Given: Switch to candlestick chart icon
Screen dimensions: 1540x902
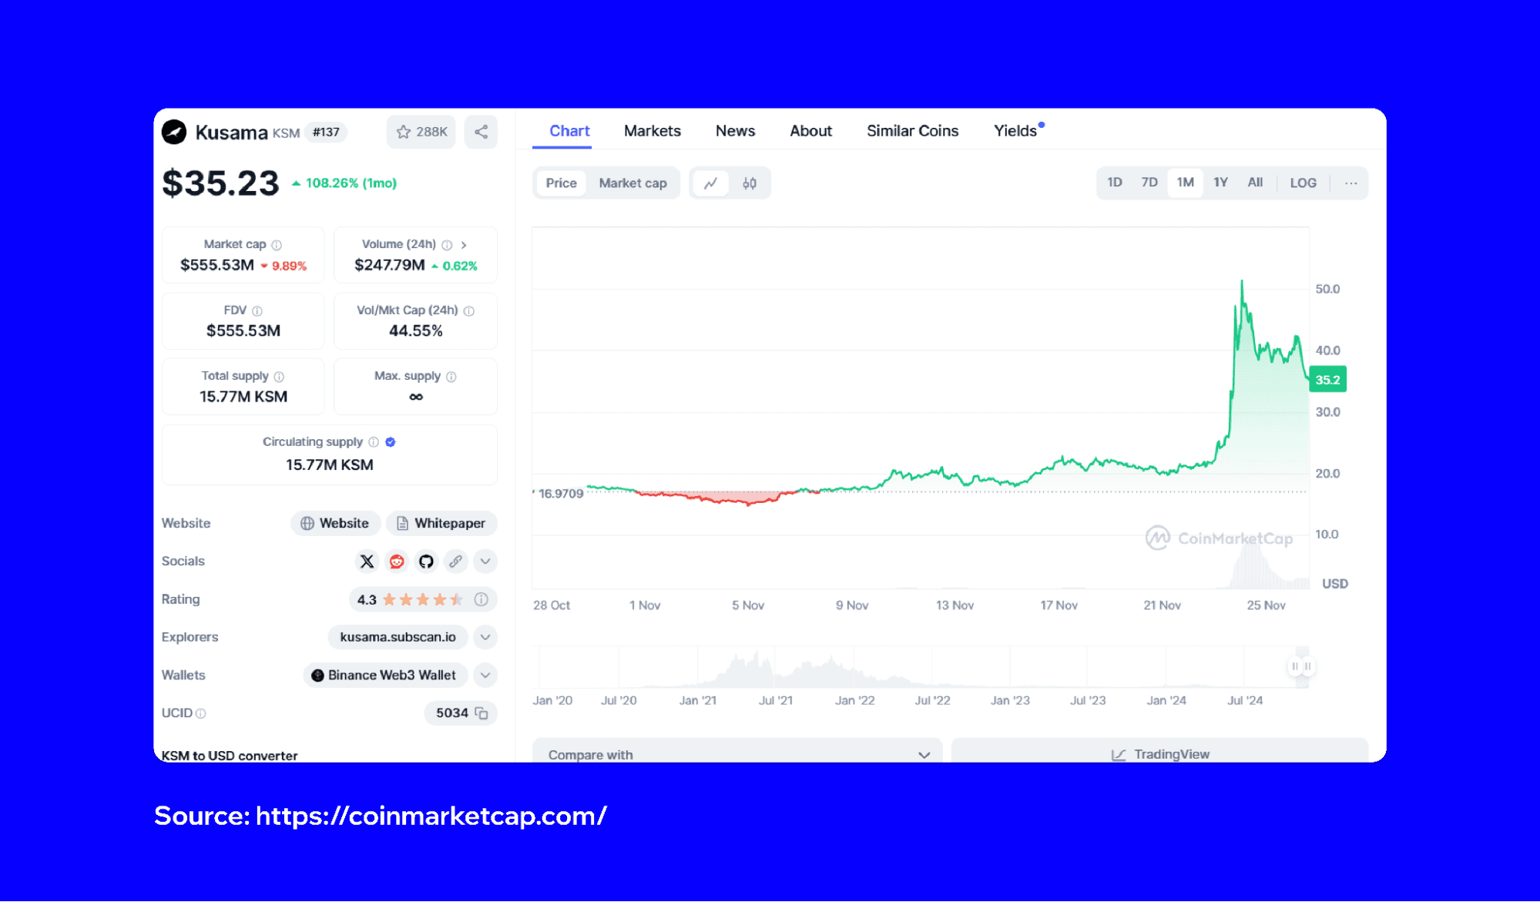Looking at the screenshot, I should pos(750,183).
